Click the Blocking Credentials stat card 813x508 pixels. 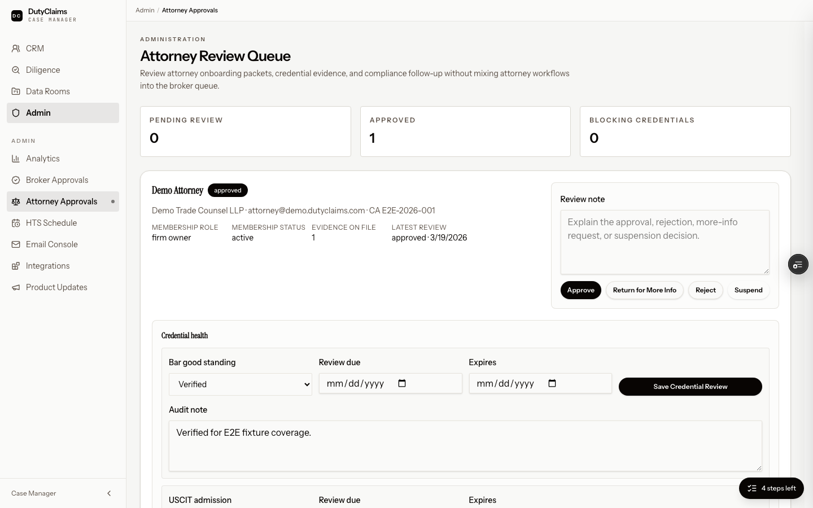pyautogui.click(x=685, y=132)
